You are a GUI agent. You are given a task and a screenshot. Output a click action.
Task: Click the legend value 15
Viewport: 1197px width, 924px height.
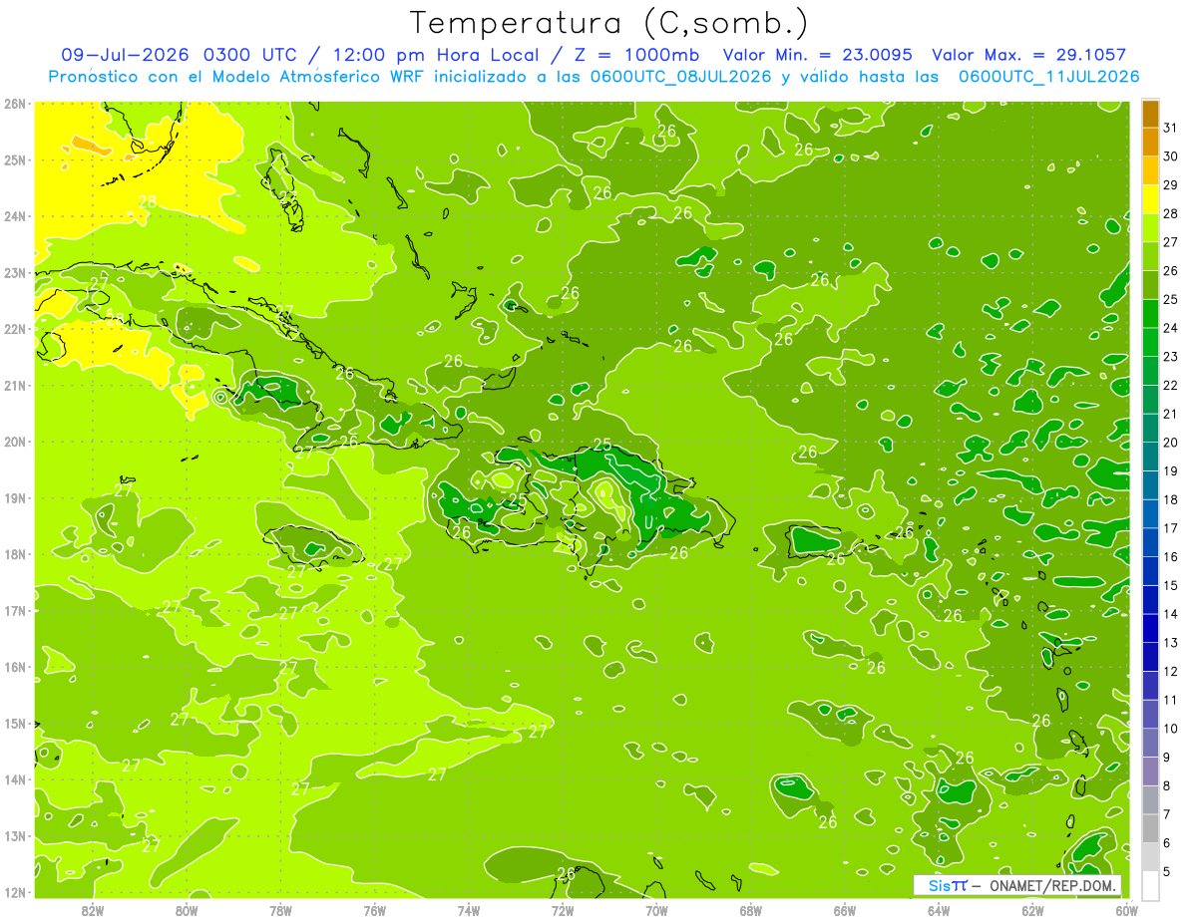click(1170, 585)
